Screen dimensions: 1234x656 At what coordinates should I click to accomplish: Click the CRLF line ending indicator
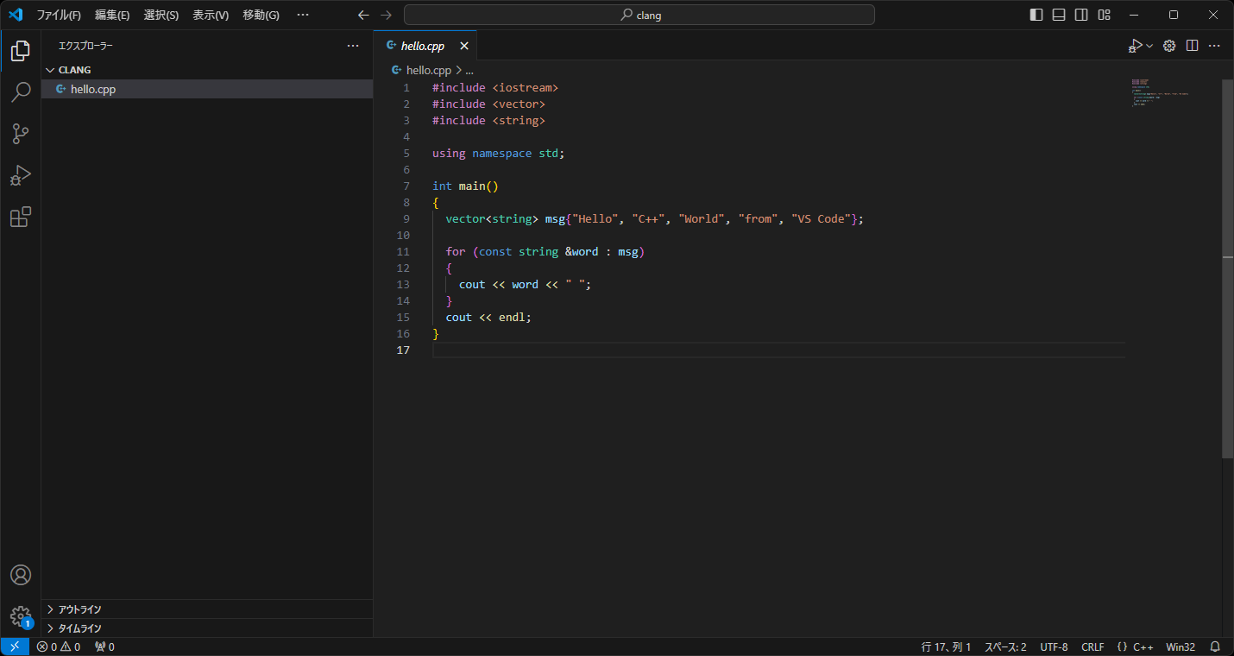coord(1092,647)
